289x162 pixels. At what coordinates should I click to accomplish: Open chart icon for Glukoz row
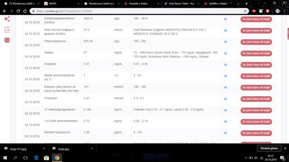pyautogui.click(x=225, y=53)
